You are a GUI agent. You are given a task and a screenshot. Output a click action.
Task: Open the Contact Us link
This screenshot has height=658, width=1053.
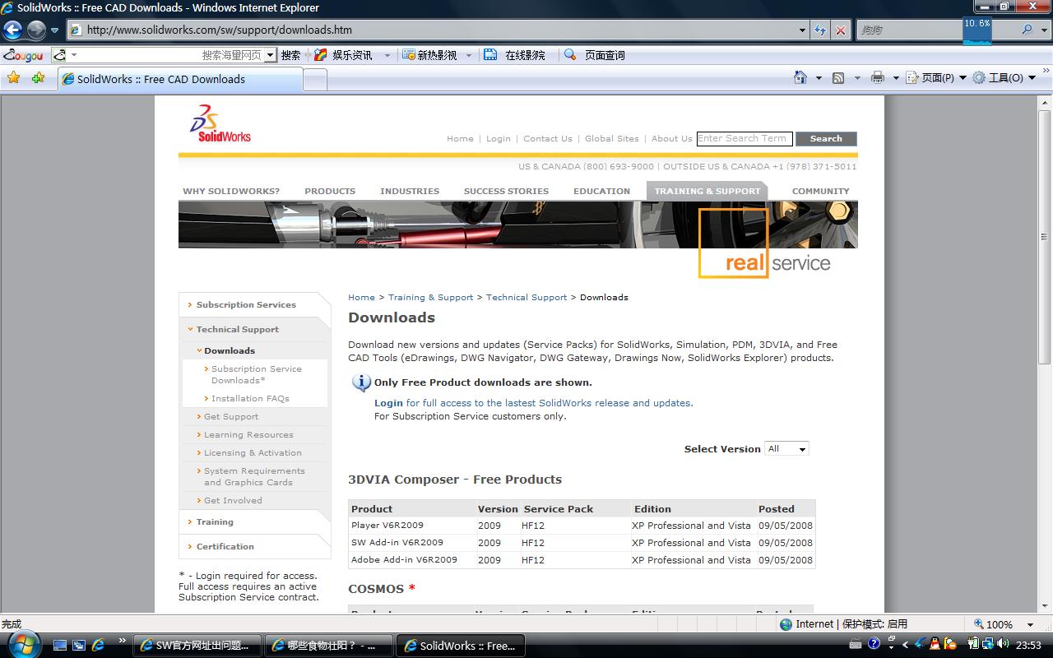click(x=548, y=139)
